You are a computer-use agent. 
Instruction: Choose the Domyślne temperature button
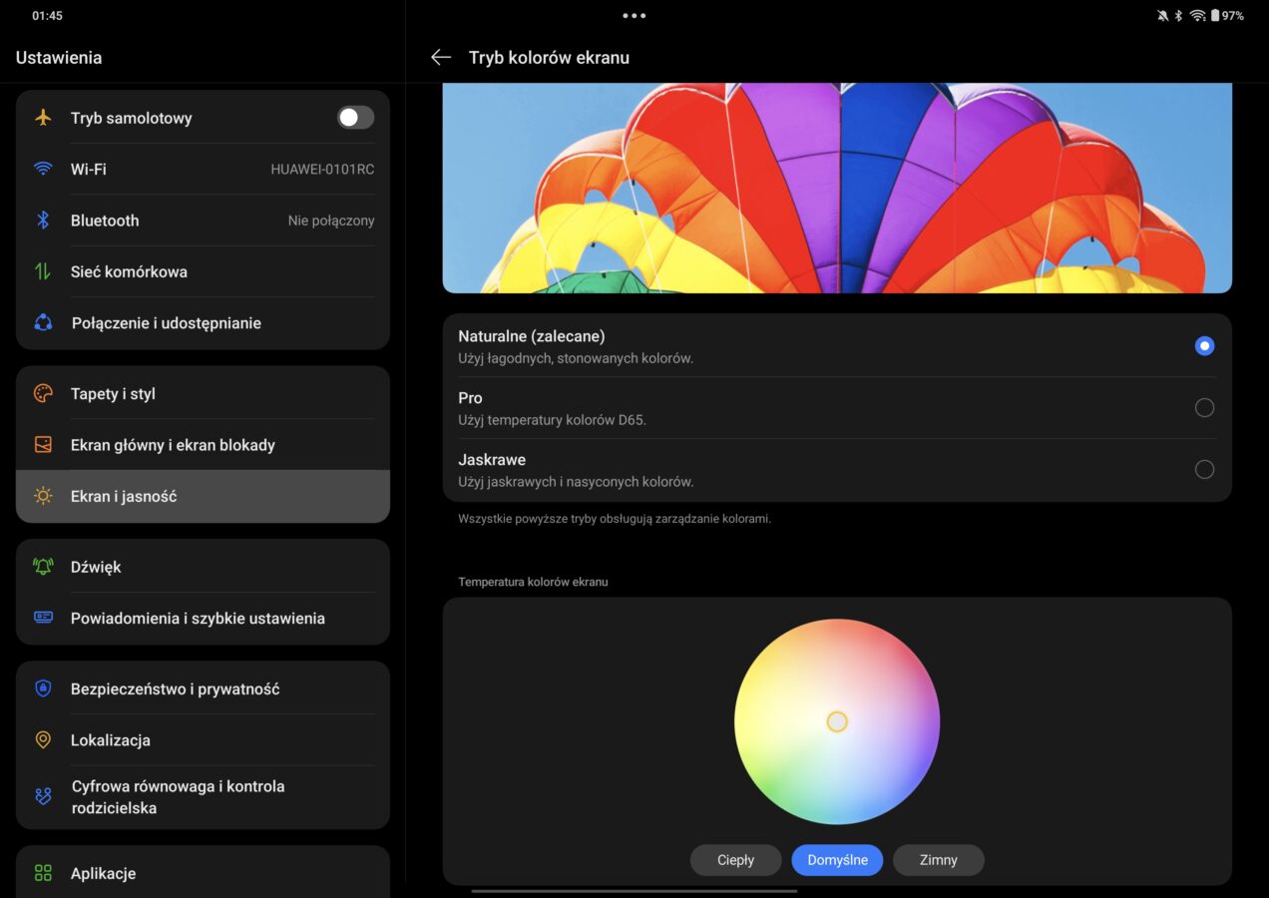click(x=837, y=860)
